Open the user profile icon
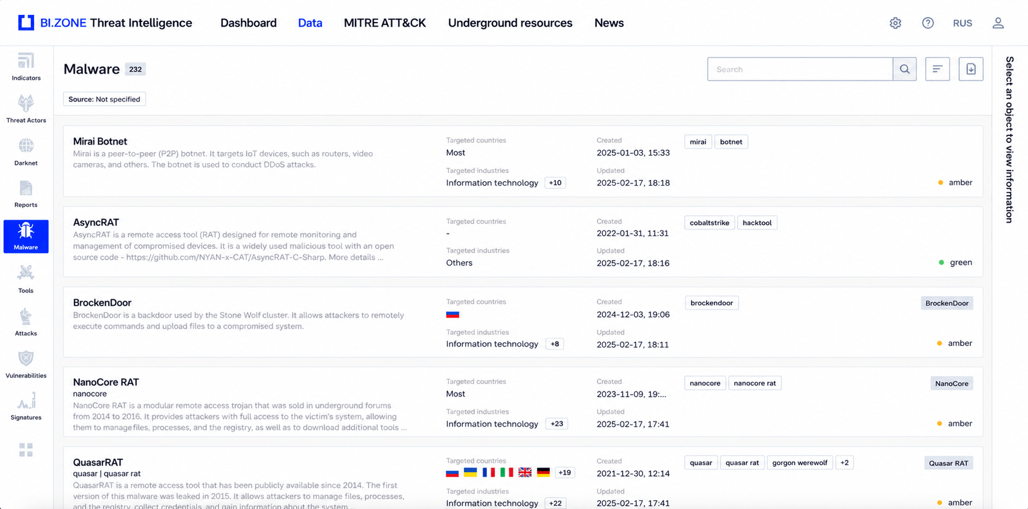The width and height of the screenshot is (1028, 509). tap(998, 23)
